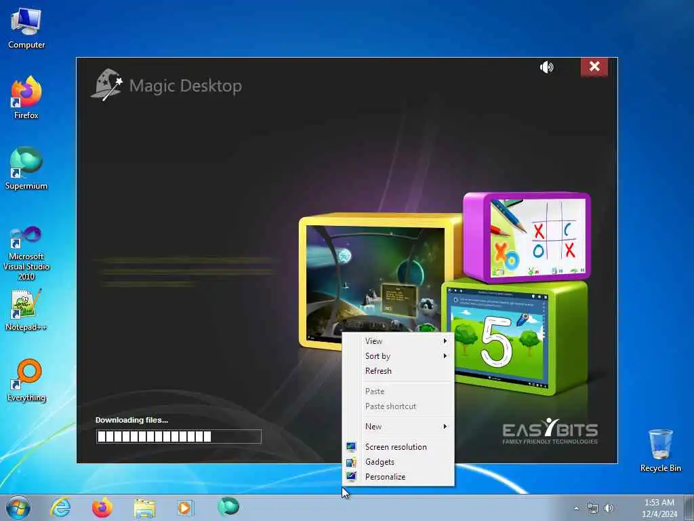
Task: Click the Gadgets icon in menu
Action: 352,462
